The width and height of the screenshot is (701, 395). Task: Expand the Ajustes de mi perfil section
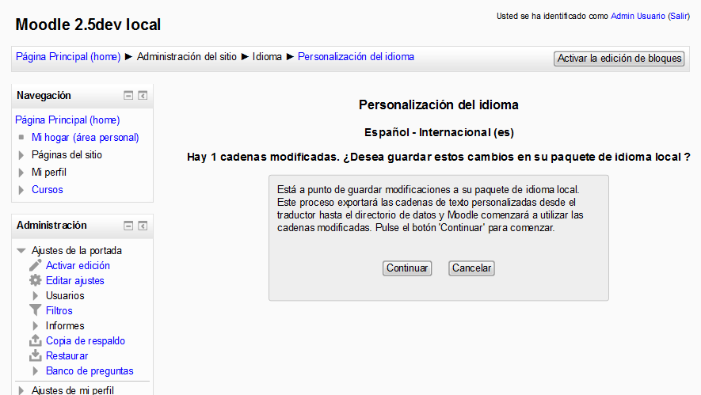(x=21, y=390)
